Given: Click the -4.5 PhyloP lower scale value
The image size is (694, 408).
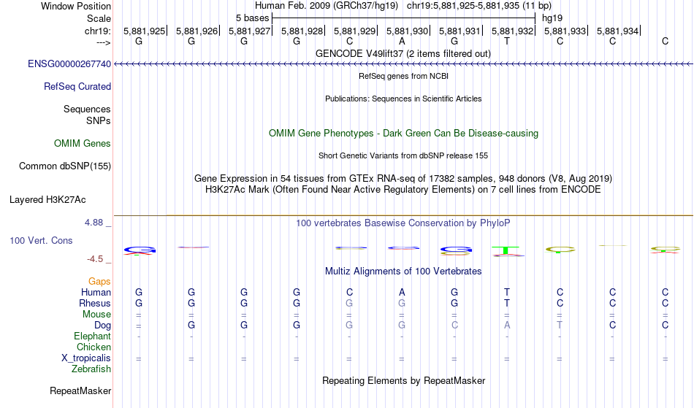Looking at the screenshot, I should [x=95, y=258].
